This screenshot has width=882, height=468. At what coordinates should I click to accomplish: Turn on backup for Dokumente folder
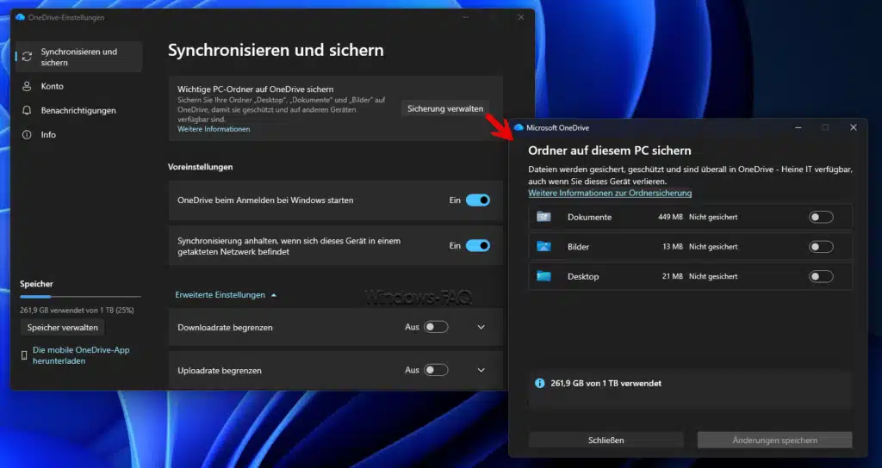821,217
